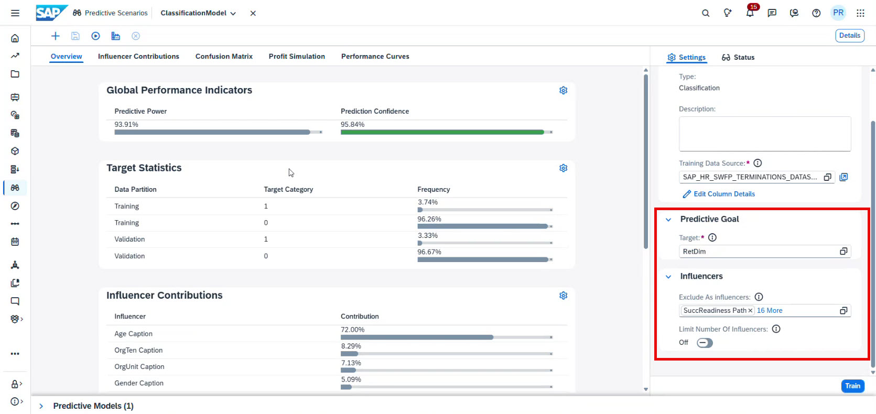The height and width of the screenshot is (414, 876).
Task: Switch to the Confusion Matrix tab
Action: coord(224,57)
